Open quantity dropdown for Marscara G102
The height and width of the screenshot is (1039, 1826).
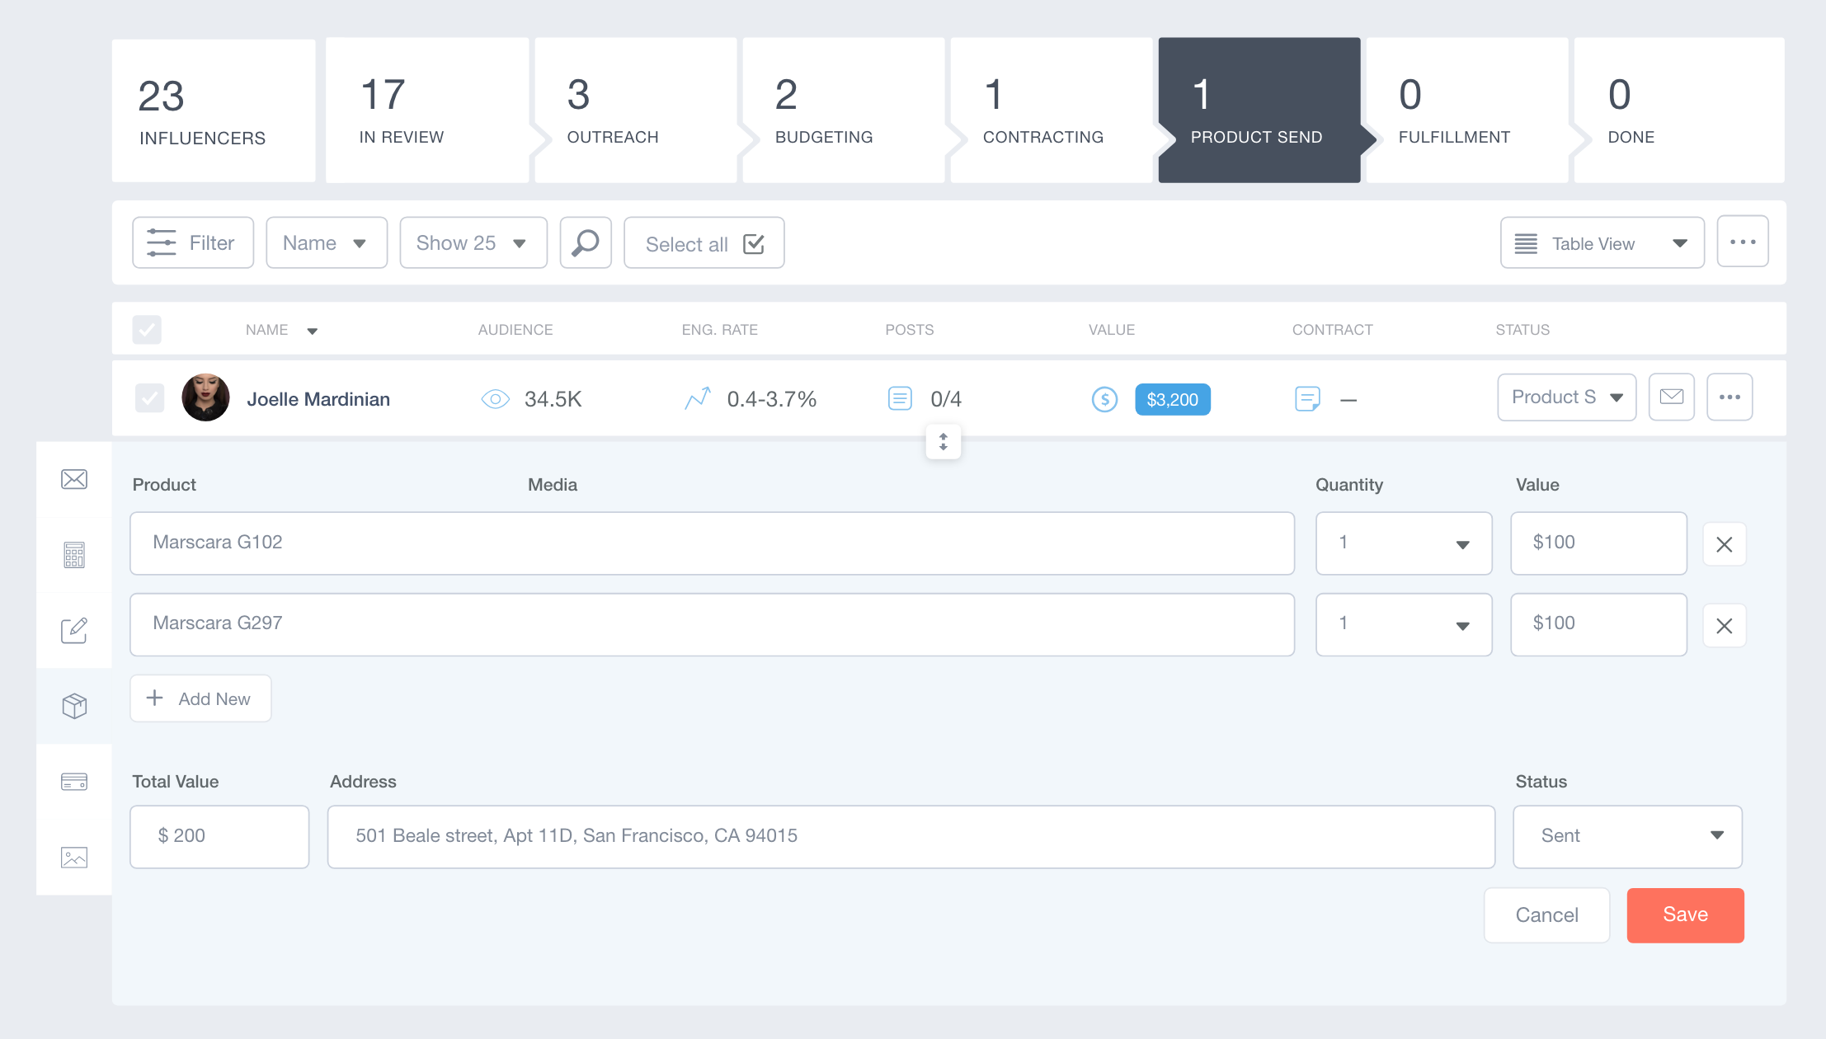(1404, 543)
